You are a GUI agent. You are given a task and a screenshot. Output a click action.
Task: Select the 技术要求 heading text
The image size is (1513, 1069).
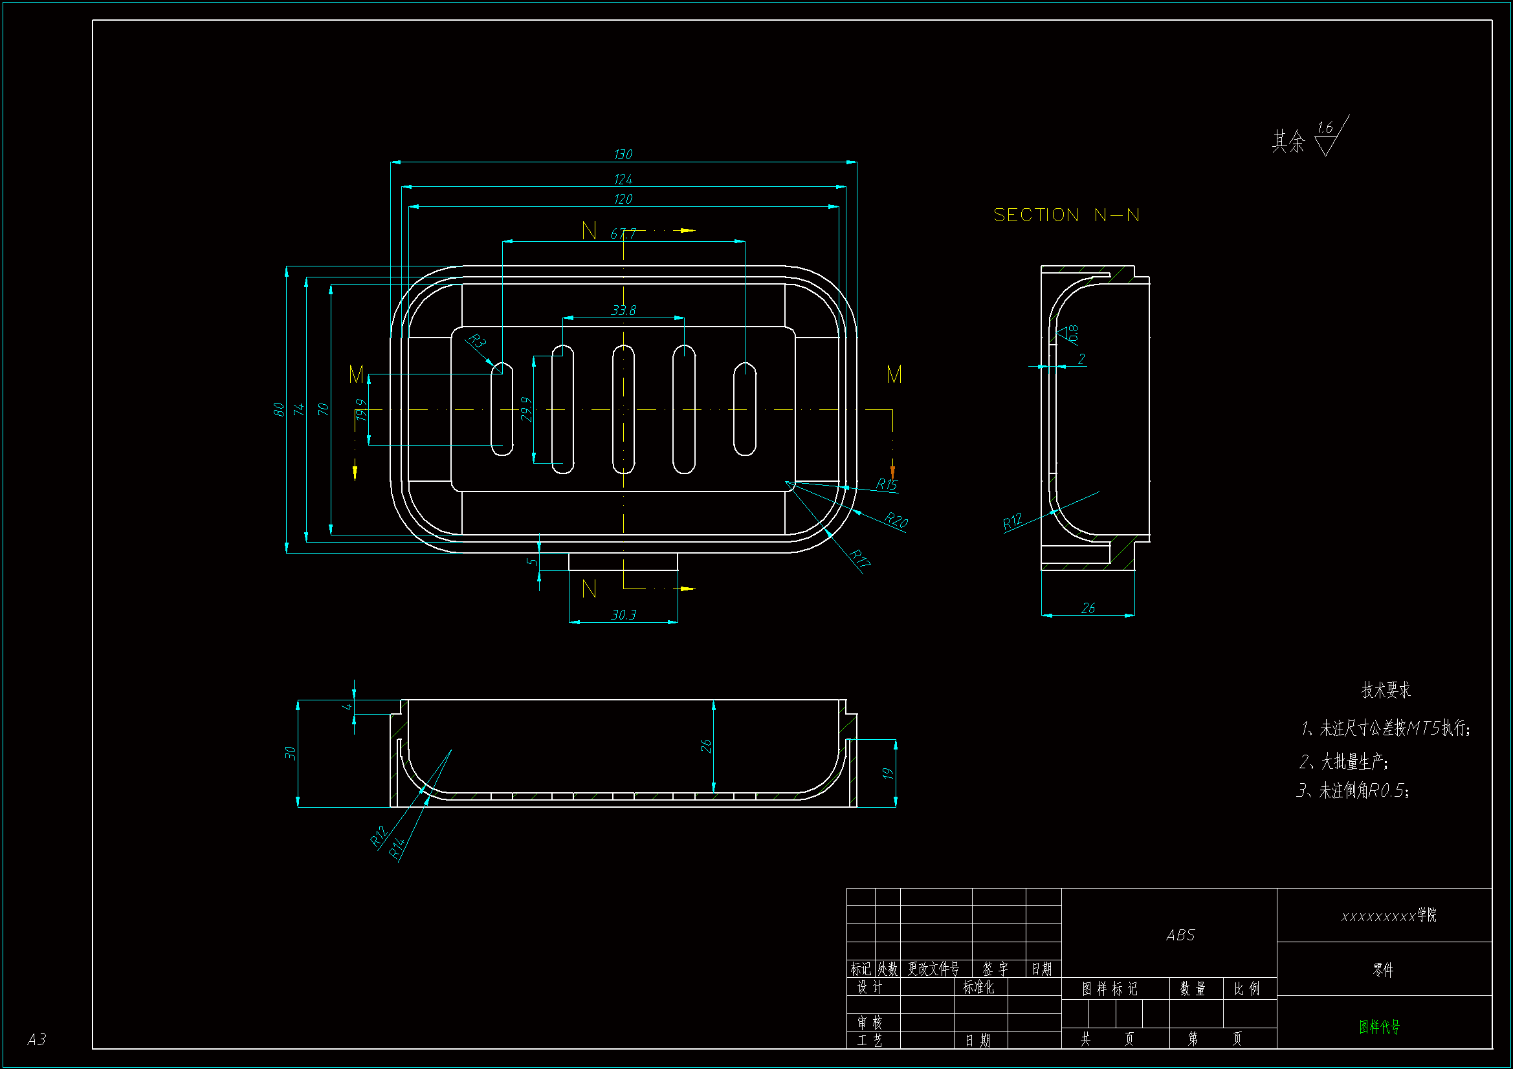(1386, 690)
